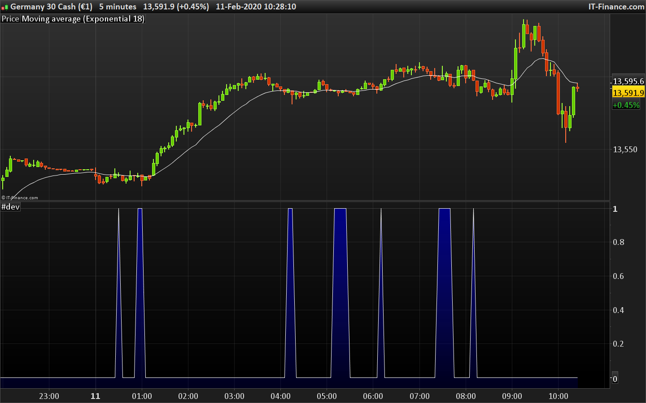Screen dimensions: 646x403
Task: Open the IT-Finance.com link in the header
Action: coord(616,7)
